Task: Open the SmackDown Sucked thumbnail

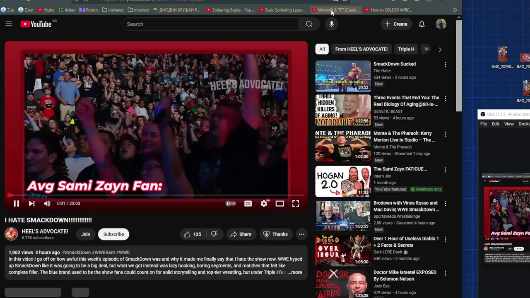Action: (343, 76)
